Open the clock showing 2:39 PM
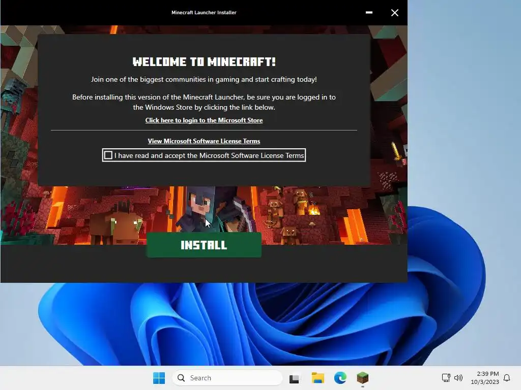Screen dimensions: 521x390 [488, 374]
